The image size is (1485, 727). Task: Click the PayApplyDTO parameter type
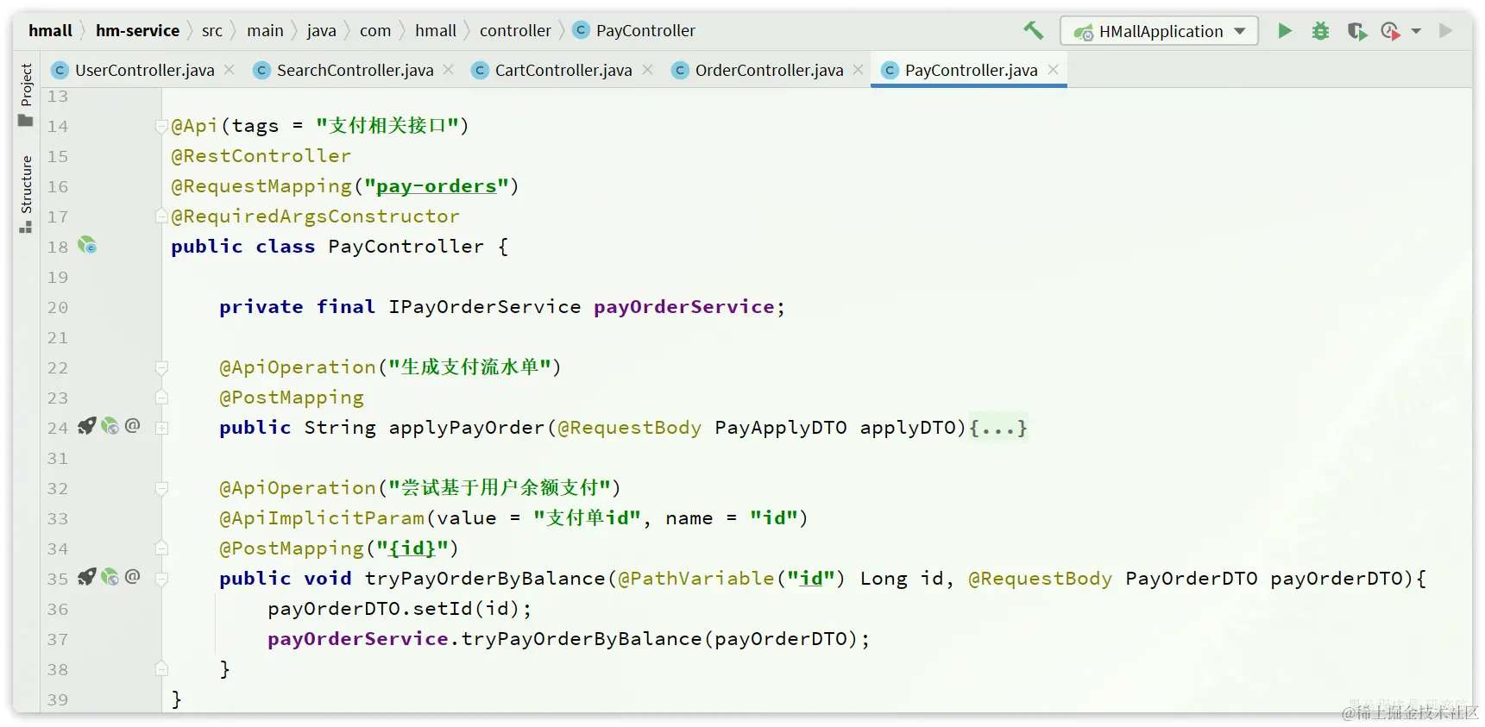pos(781,428)
